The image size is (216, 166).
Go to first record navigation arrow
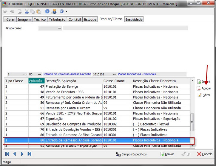[x=7, y=154]
